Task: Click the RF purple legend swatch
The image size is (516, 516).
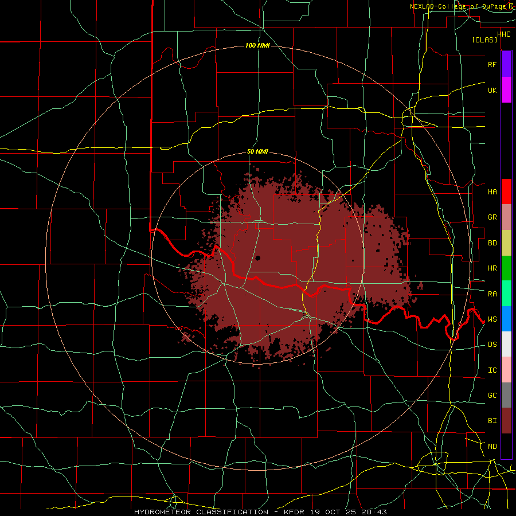Action: coord(506,64)
